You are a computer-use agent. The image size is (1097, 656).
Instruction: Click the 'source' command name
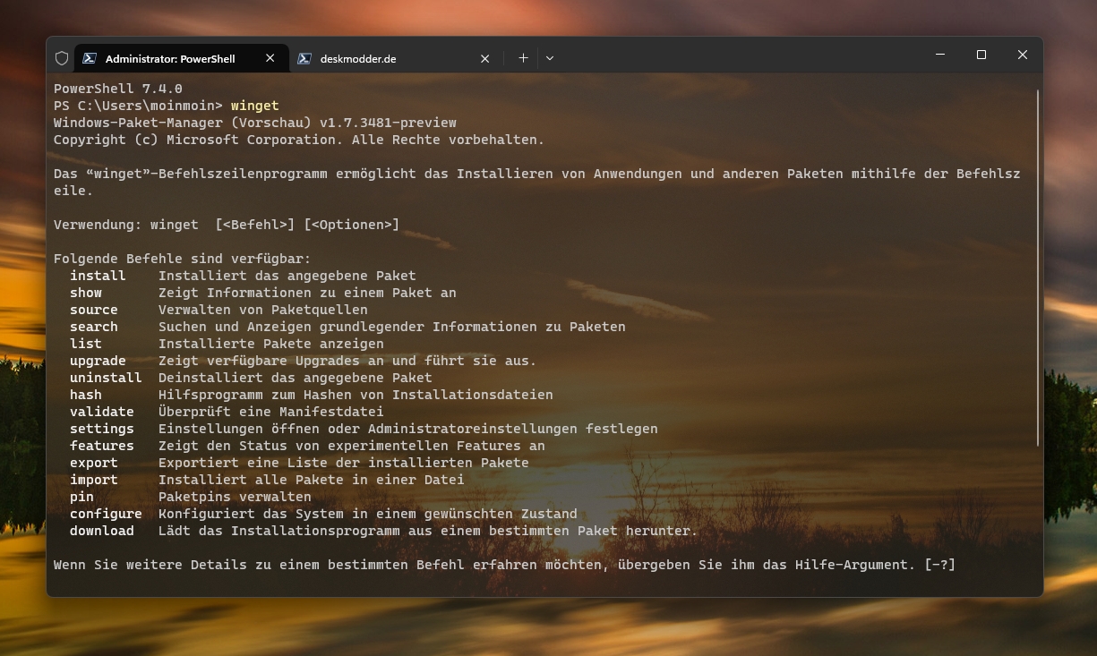[94, 310]
